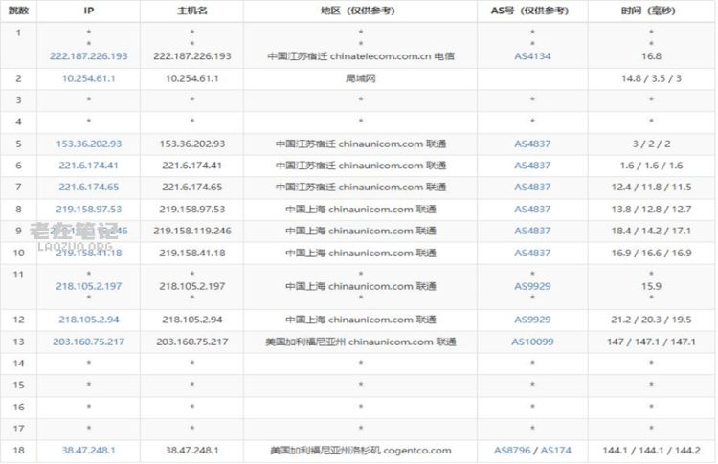718x464 pixels.
Task: Select IP link 221.6.174.65
Action: coord(88,188)
